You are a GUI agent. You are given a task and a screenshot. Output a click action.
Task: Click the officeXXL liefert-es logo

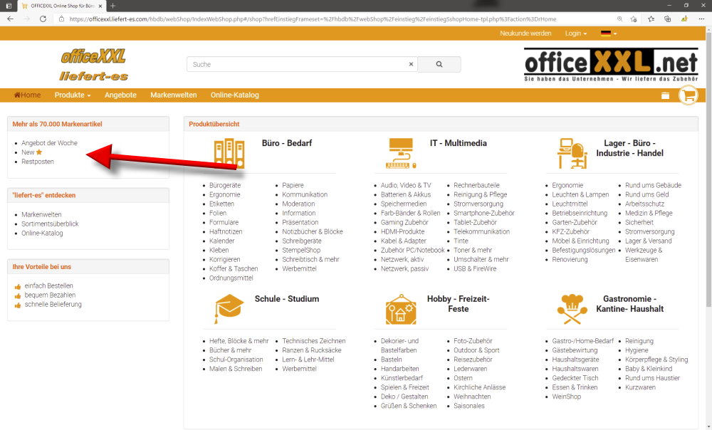pos(93,65)
